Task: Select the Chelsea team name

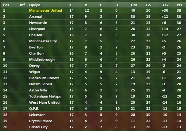Action: (x=35, y=35)
